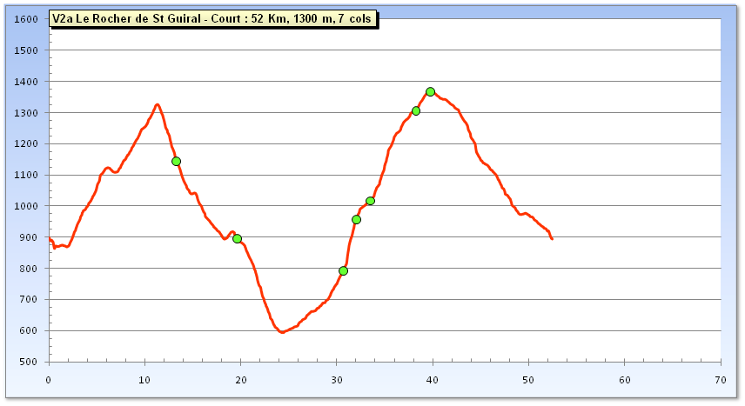745x406 pixels.
Task: Click the 600 label on the altitude axis
Action: point(29,331)
